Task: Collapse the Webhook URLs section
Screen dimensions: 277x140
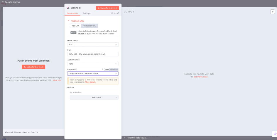Action: click(x=69, y=21)
